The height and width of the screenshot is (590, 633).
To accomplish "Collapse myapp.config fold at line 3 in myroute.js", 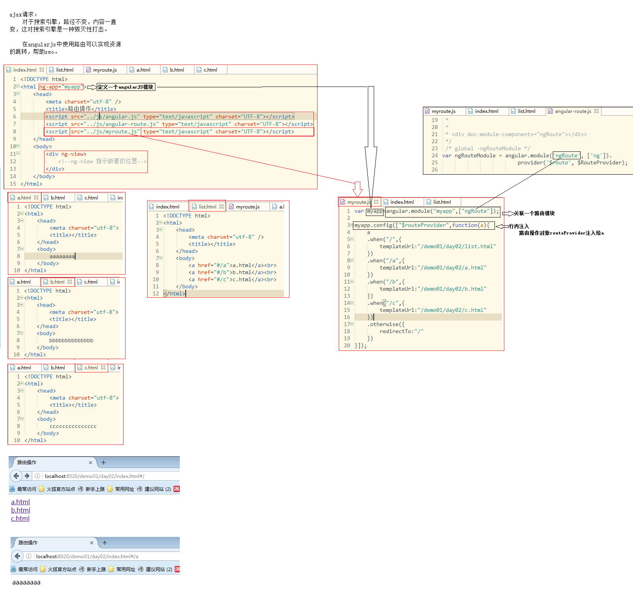I will (352, 225).
